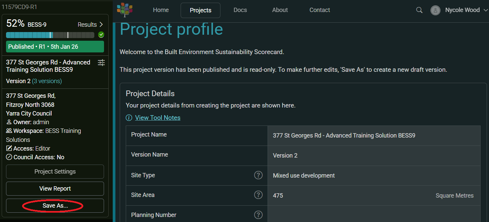
Task: Open the Site Type help question mark
Action: [258, 175]
